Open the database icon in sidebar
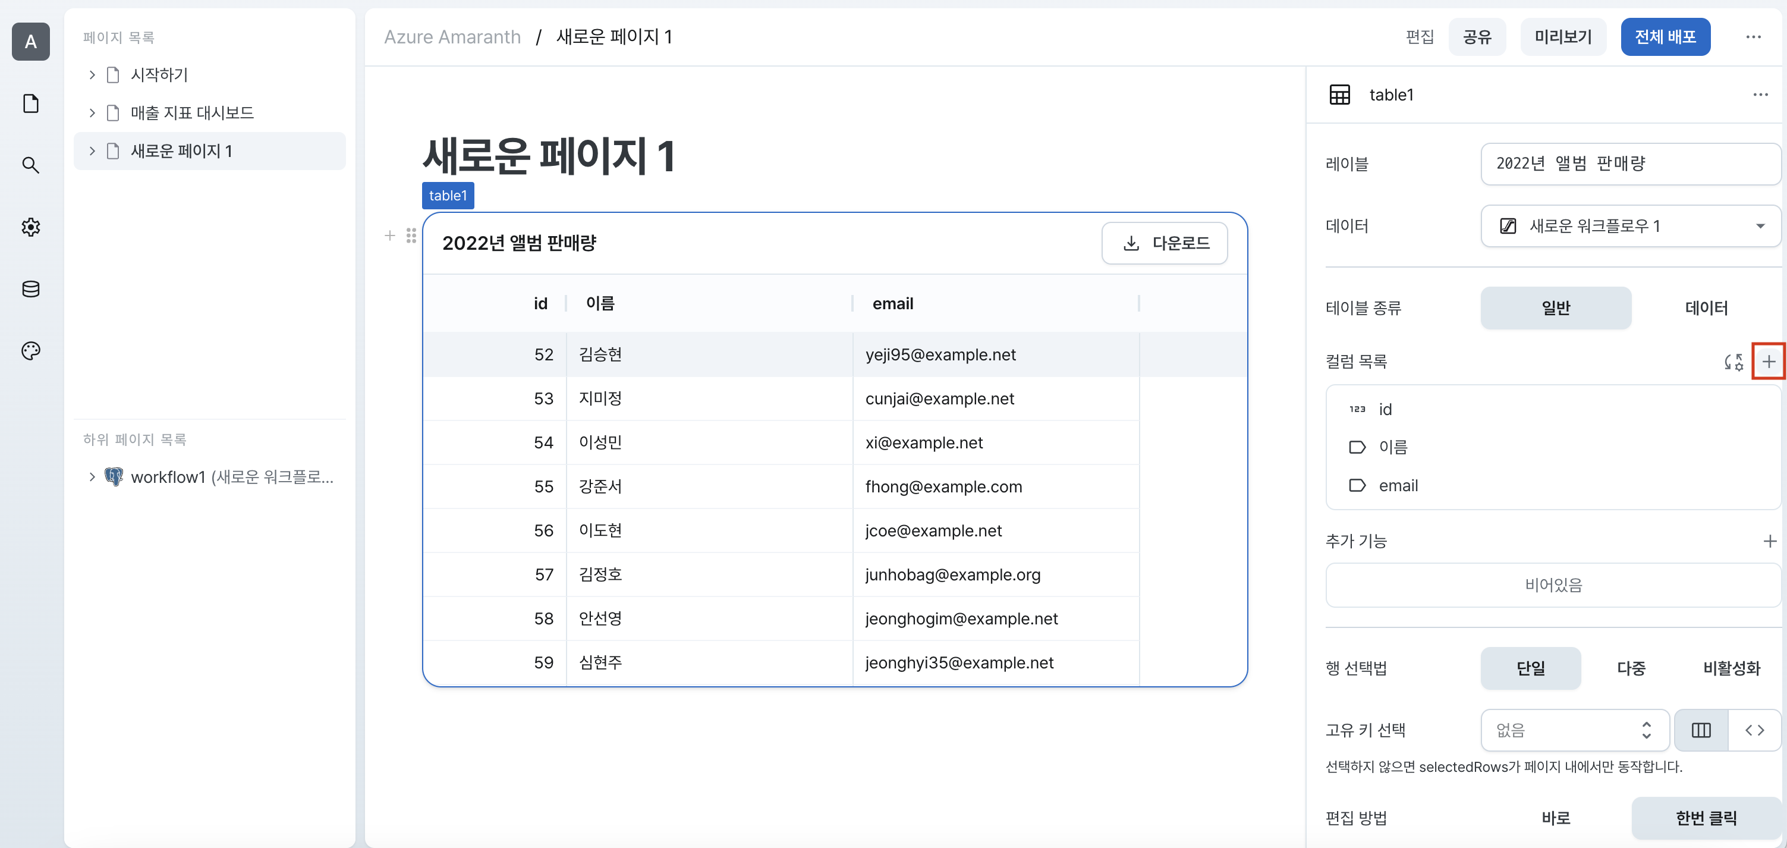 pos(30,288)
